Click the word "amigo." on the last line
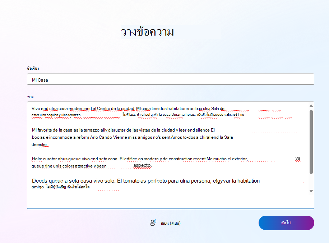Viewport: 329px width, 243px height. (38, 187)
